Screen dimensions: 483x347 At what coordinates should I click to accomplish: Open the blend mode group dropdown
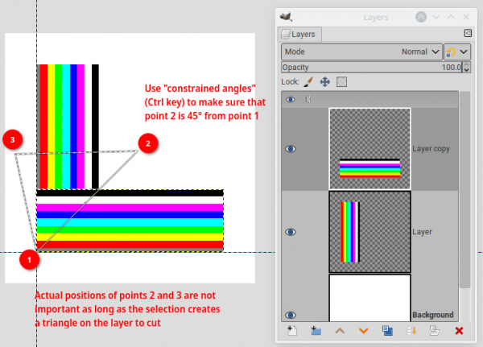click(457, 52)
